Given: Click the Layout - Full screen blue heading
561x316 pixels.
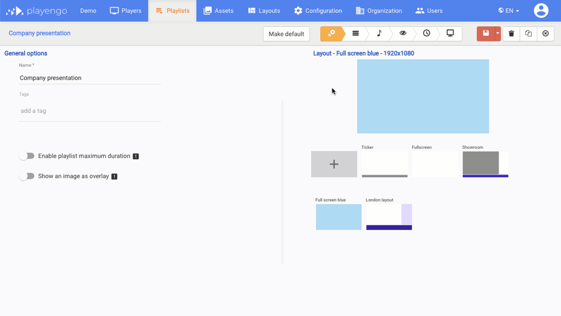Looking at the screenshot, I should click(363, 53).
